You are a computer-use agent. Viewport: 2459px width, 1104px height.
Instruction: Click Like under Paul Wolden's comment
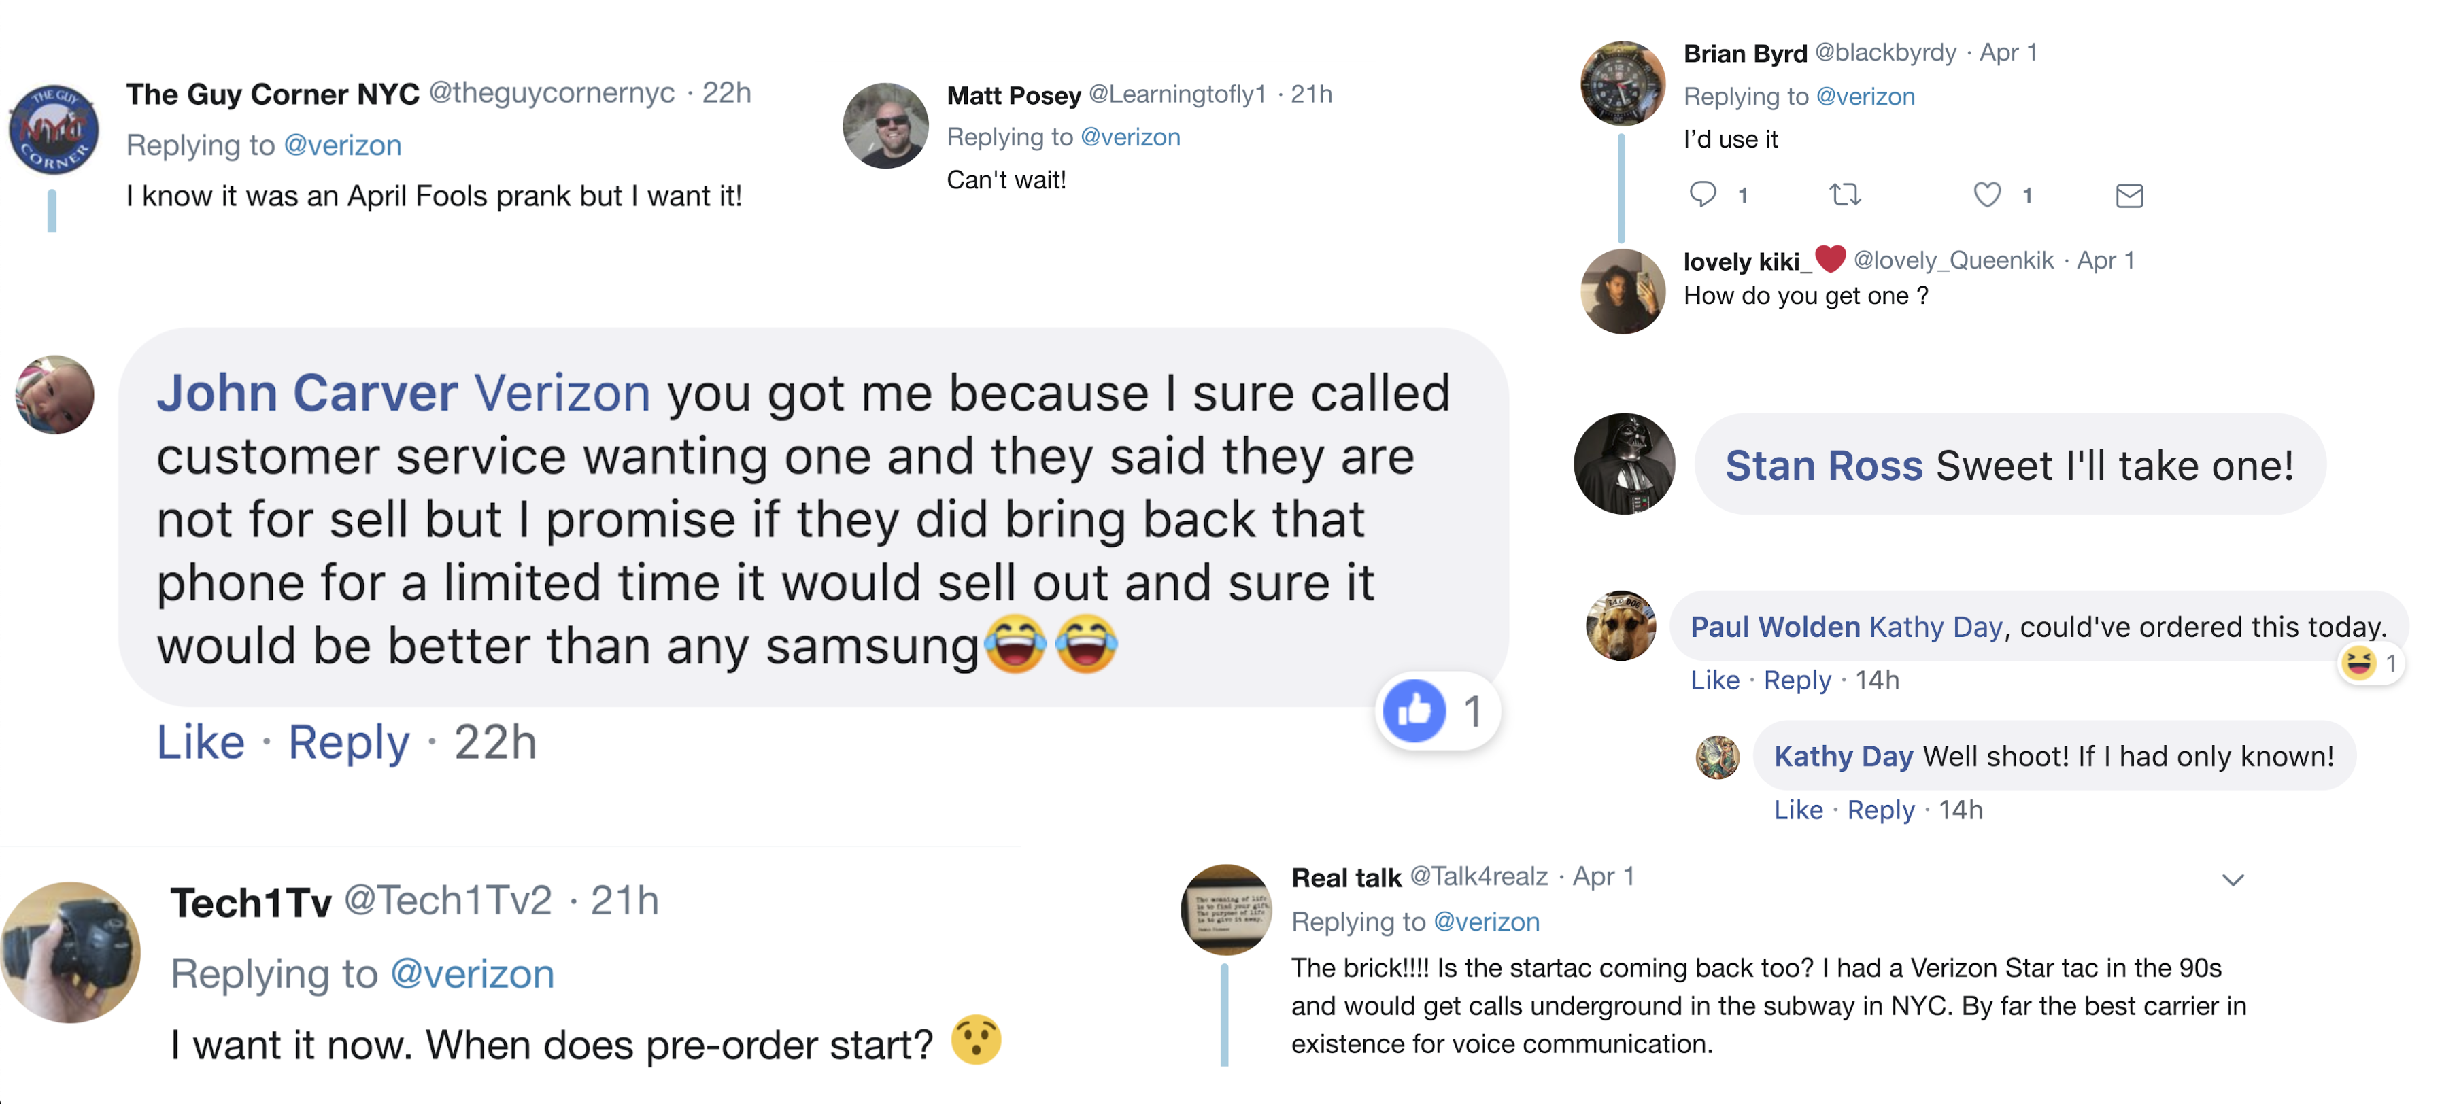point(1714,680)
